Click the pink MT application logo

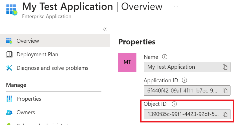pyautogui.click(x=127, y=62)
